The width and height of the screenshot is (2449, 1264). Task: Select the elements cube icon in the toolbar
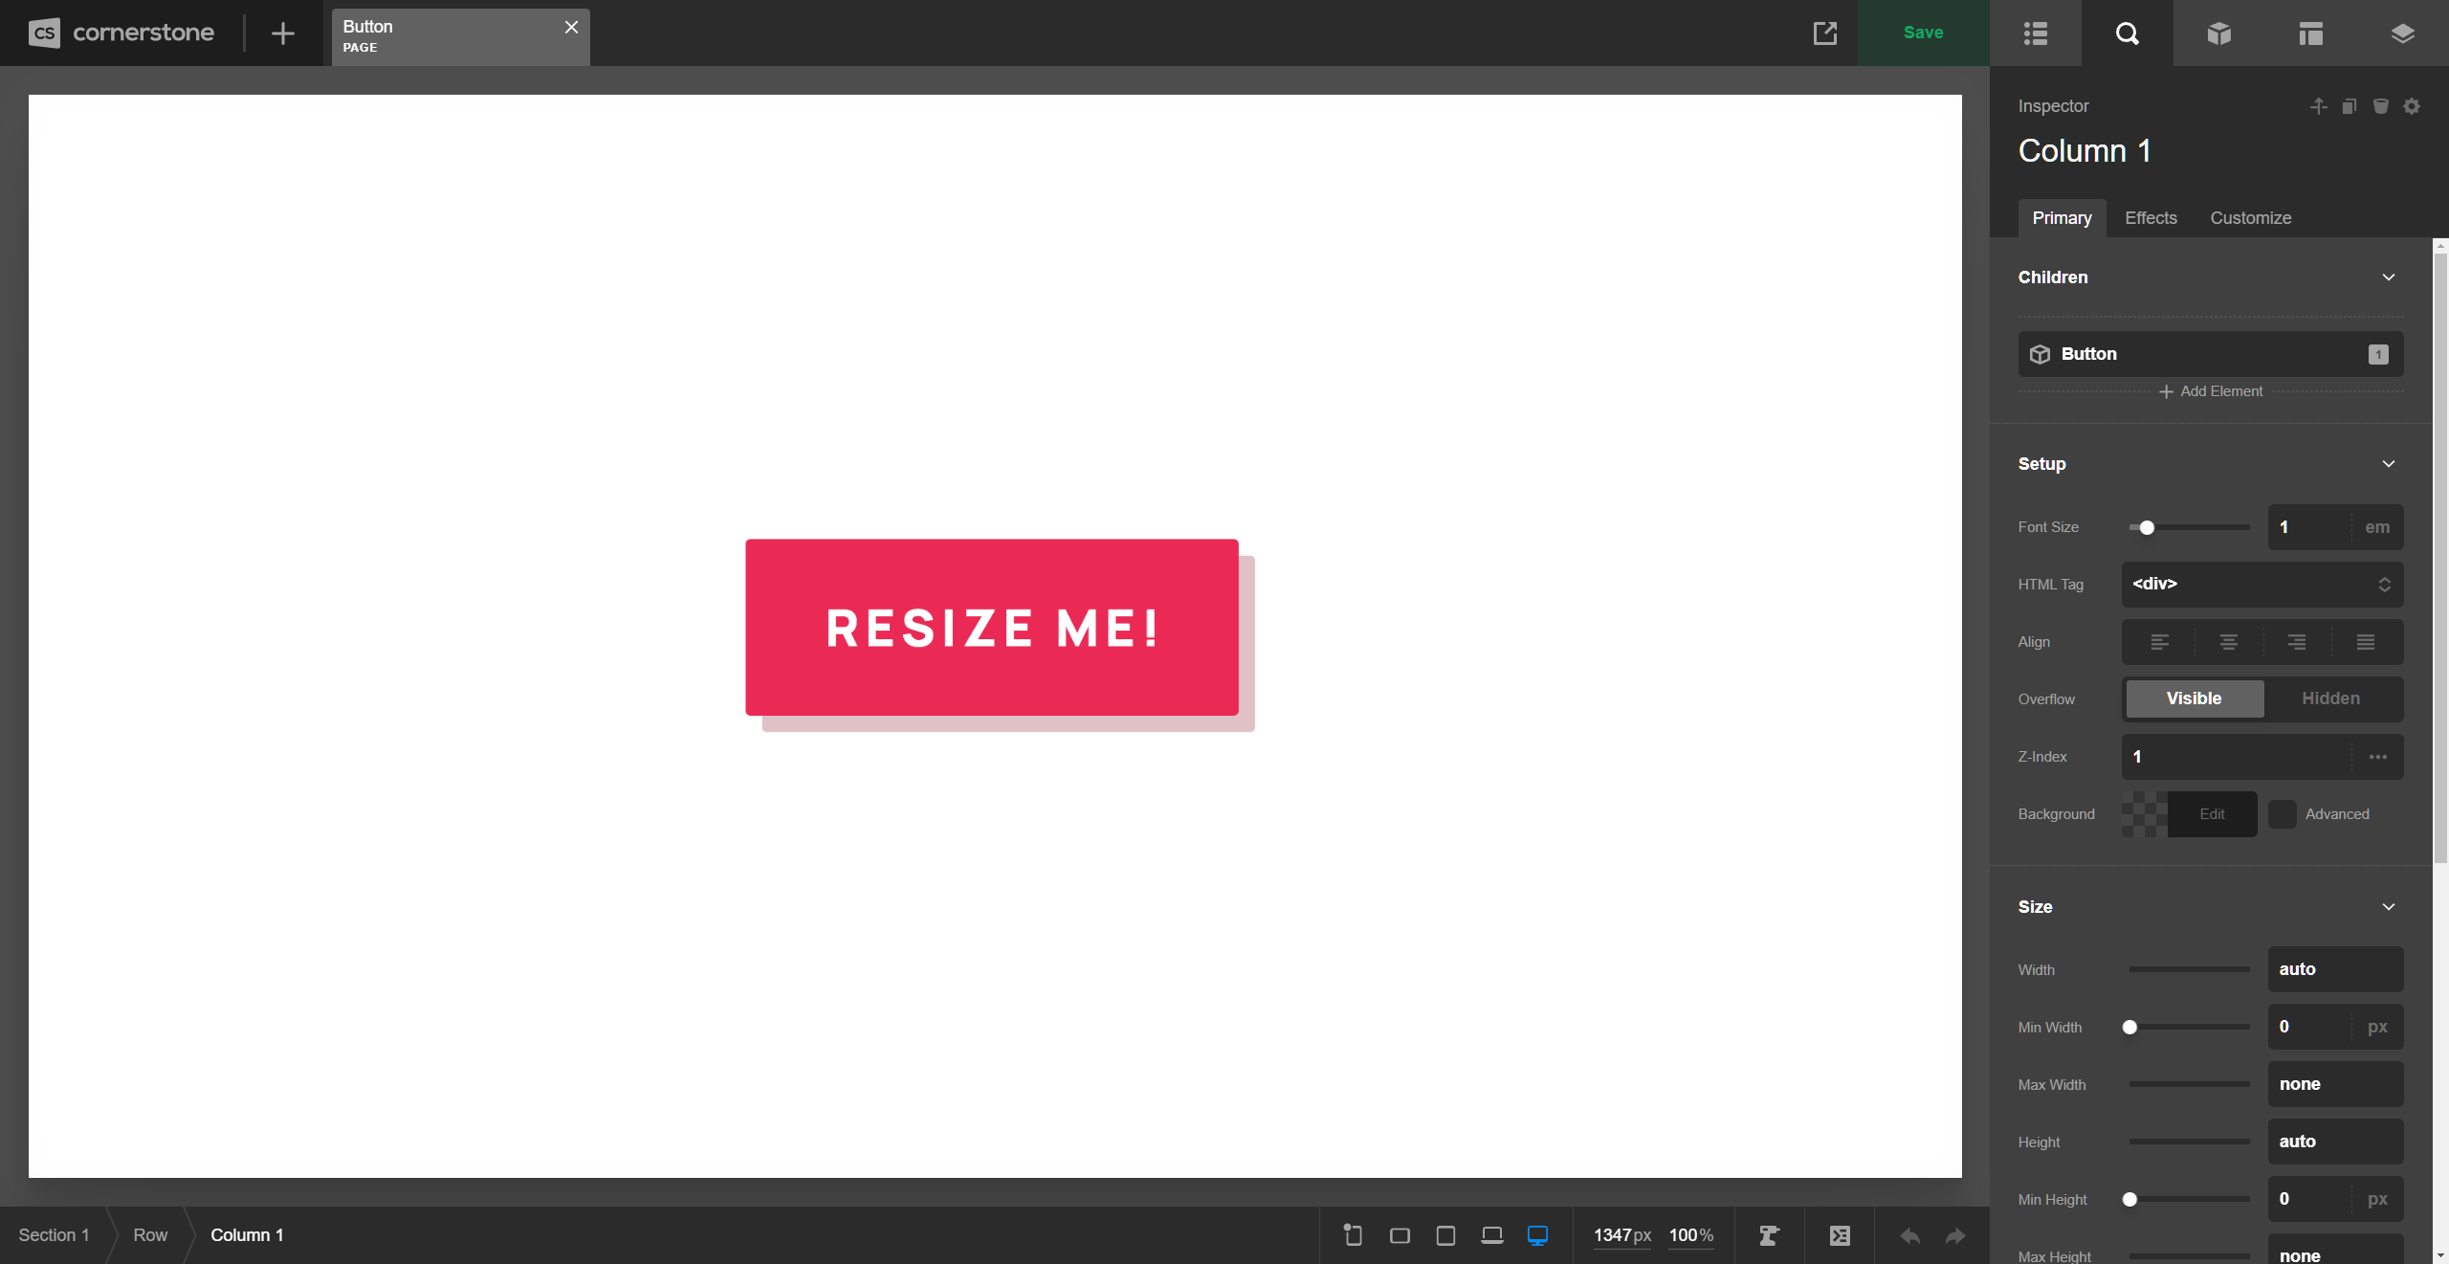2217,33
